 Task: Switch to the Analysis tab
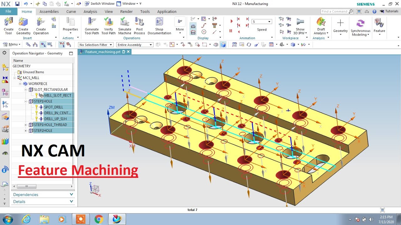(90, 12)
